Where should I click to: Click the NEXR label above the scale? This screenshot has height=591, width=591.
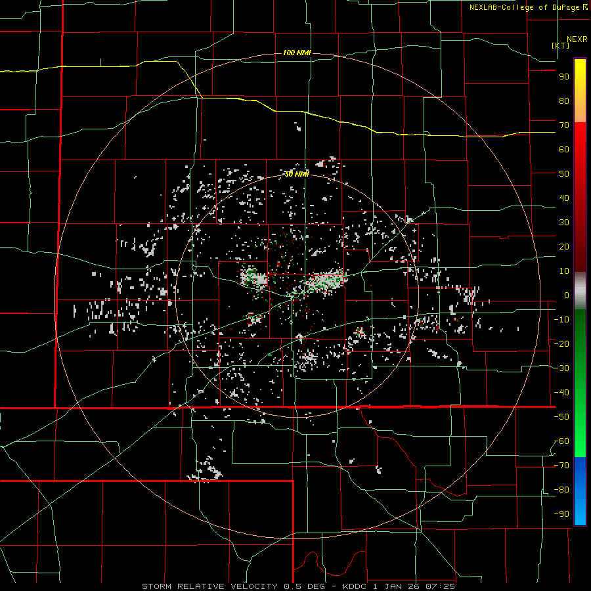tap(577, 39)
